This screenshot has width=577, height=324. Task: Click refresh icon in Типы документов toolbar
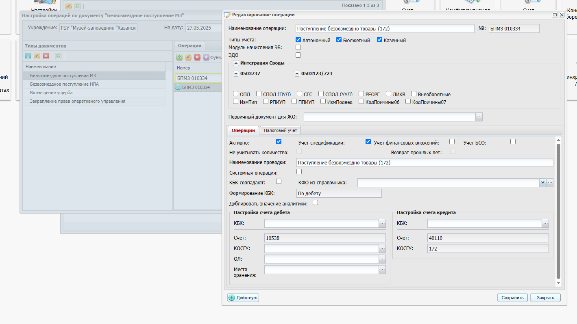pos(58,56)
